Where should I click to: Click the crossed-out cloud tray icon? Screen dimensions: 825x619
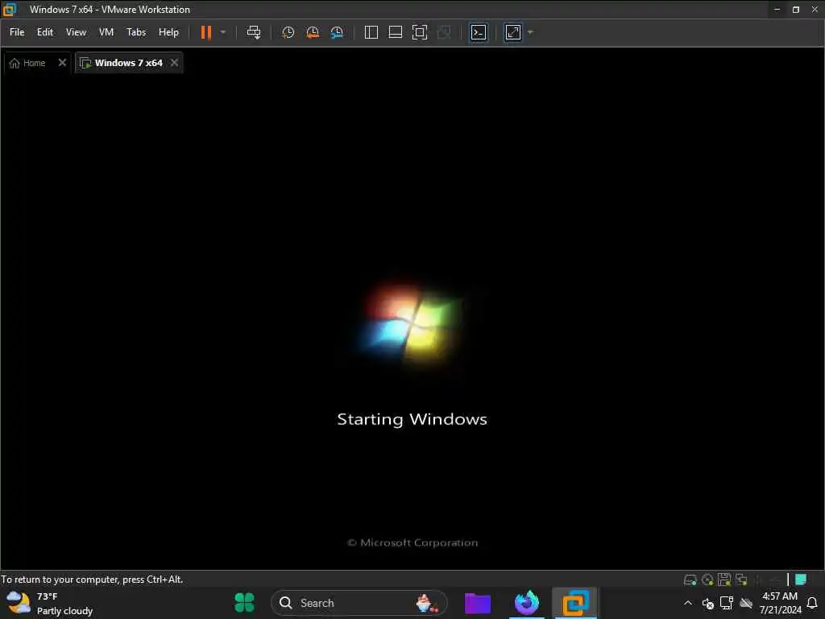745,603
